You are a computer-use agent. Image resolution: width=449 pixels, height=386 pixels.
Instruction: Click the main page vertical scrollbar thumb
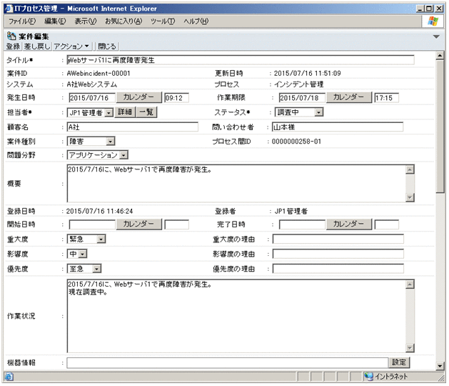point(440,127)
